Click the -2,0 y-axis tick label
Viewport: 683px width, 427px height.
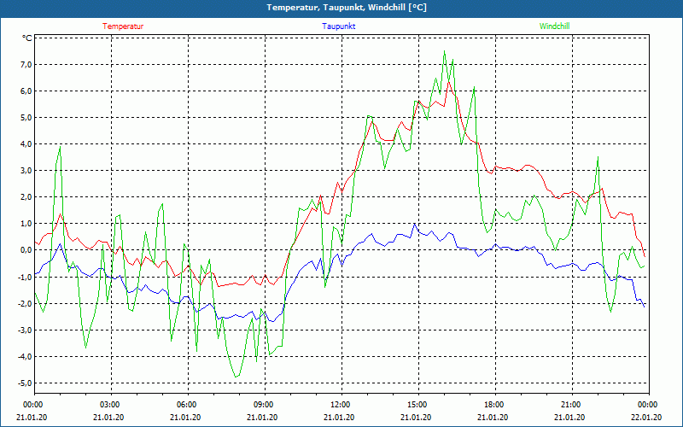pos(24,303)
